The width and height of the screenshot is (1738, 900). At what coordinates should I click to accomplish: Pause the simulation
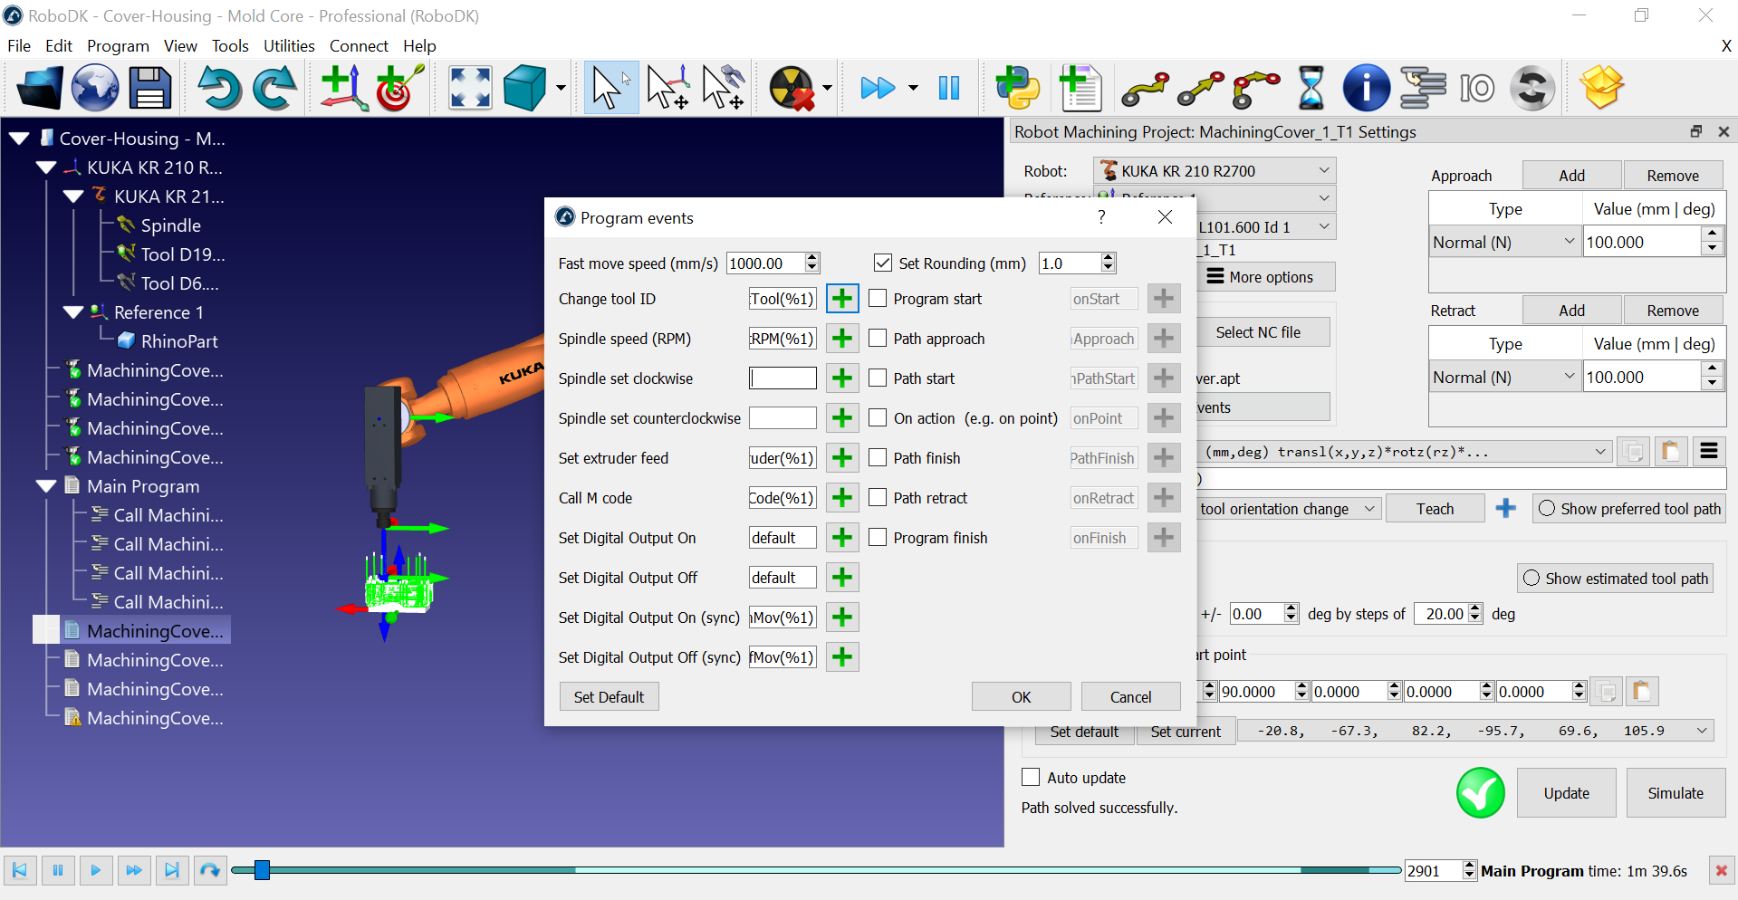[x=949, y=88]
